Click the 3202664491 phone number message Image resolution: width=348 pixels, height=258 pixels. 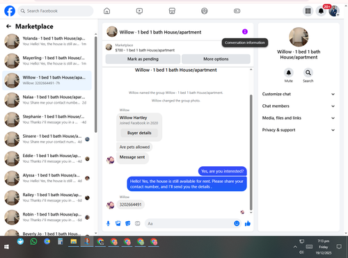[x=130, y=204]
